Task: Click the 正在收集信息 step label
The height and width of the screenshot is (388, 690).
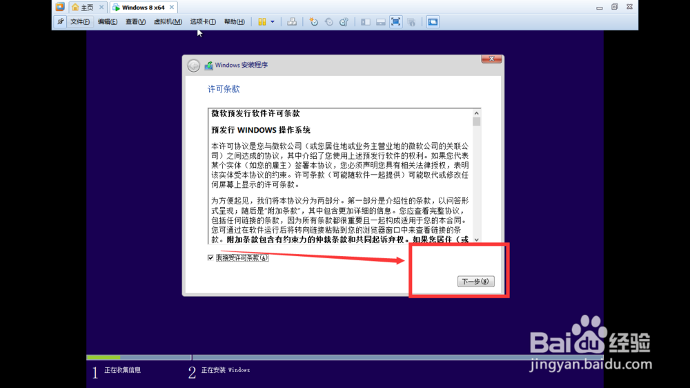Action: [x=122, y=370]
